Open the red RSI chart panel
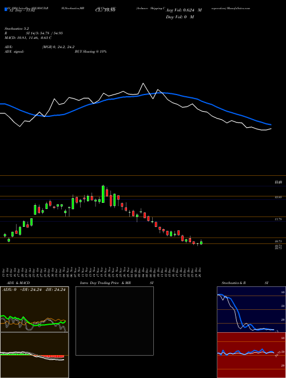The width and height of the screenshot is (286, 378). [251, 355]
